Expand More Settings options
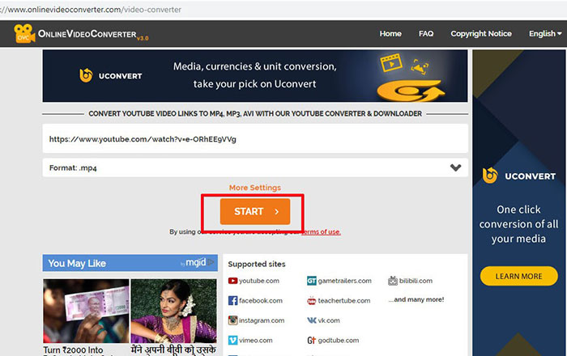The width and height of the screenshot is (567, 356). (x=254, y=188)
